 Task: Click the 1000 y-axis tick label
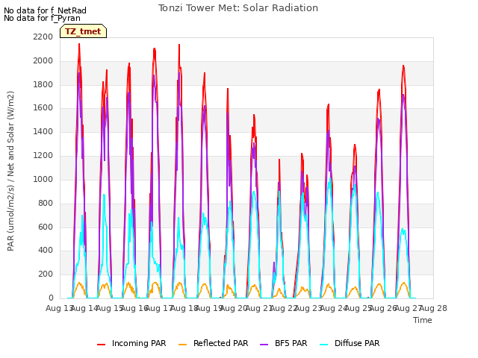[x=43, y=179]
